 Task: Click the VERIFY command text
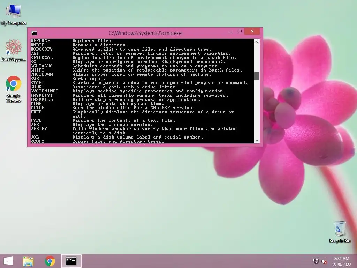39,129
